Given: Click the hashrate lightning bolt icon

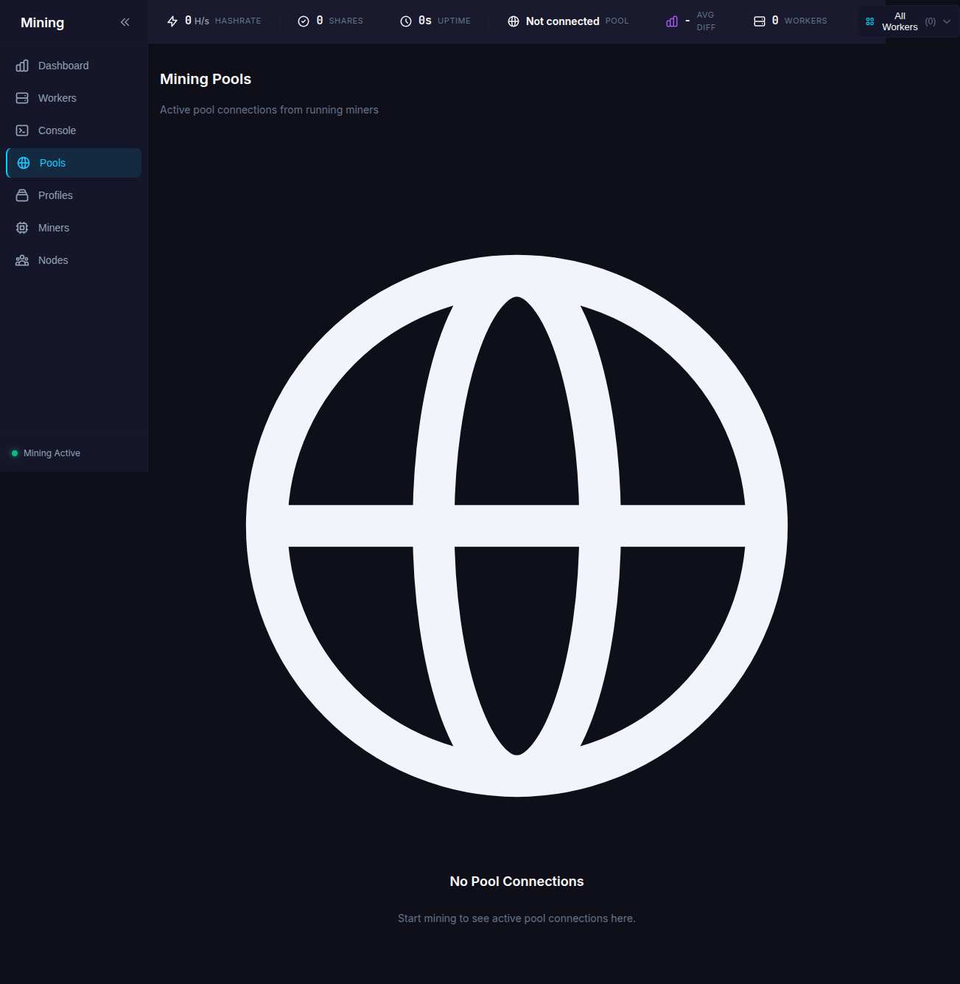Looking at the screenshot, I should (x=172, y=21).
